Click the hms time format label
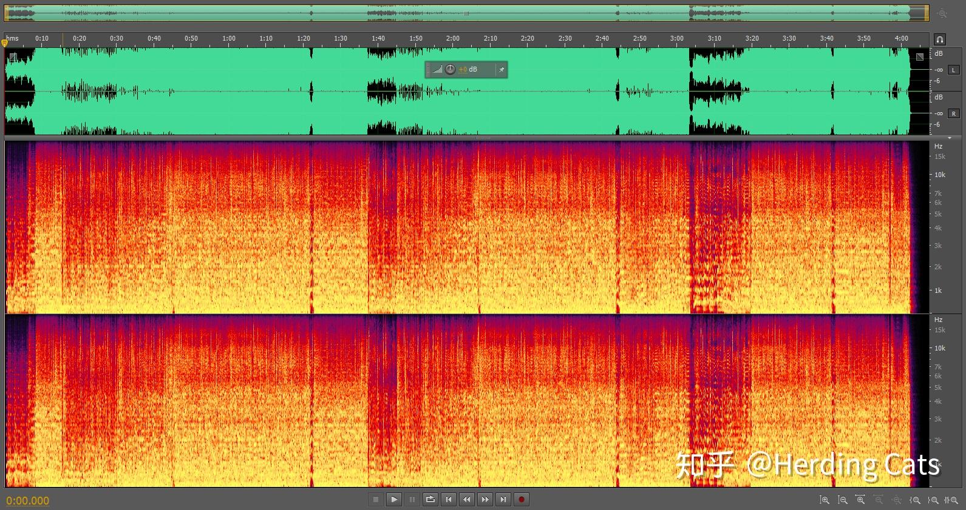 (x=12, y=38)
